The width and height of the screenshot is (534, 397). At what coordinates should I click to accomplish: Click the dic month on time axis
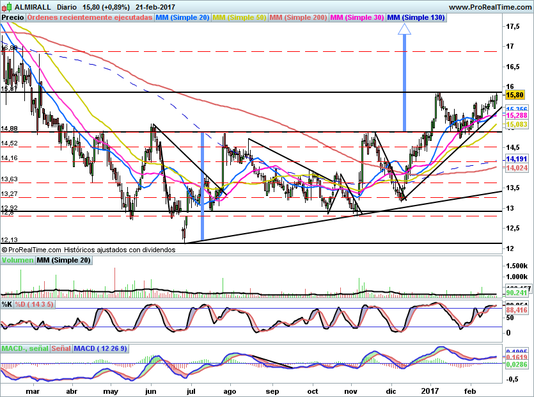[391, 391]
